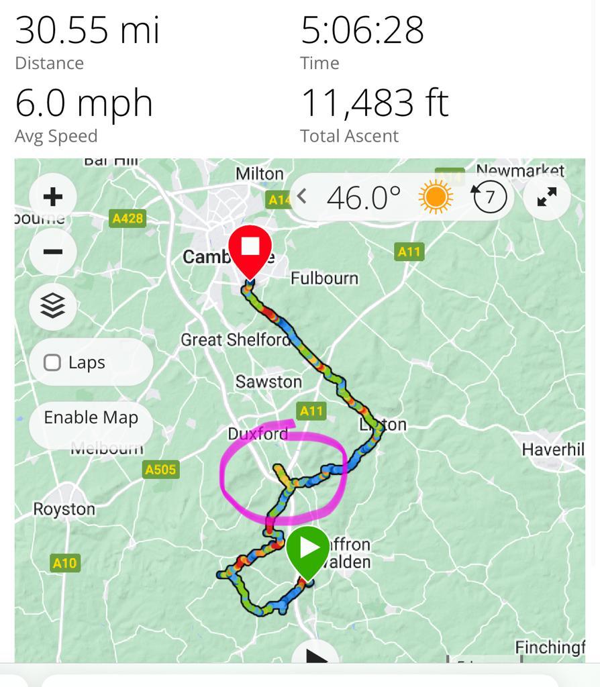
Task: Toggle the Laps checkbox
Action: [x=52, y=363]
